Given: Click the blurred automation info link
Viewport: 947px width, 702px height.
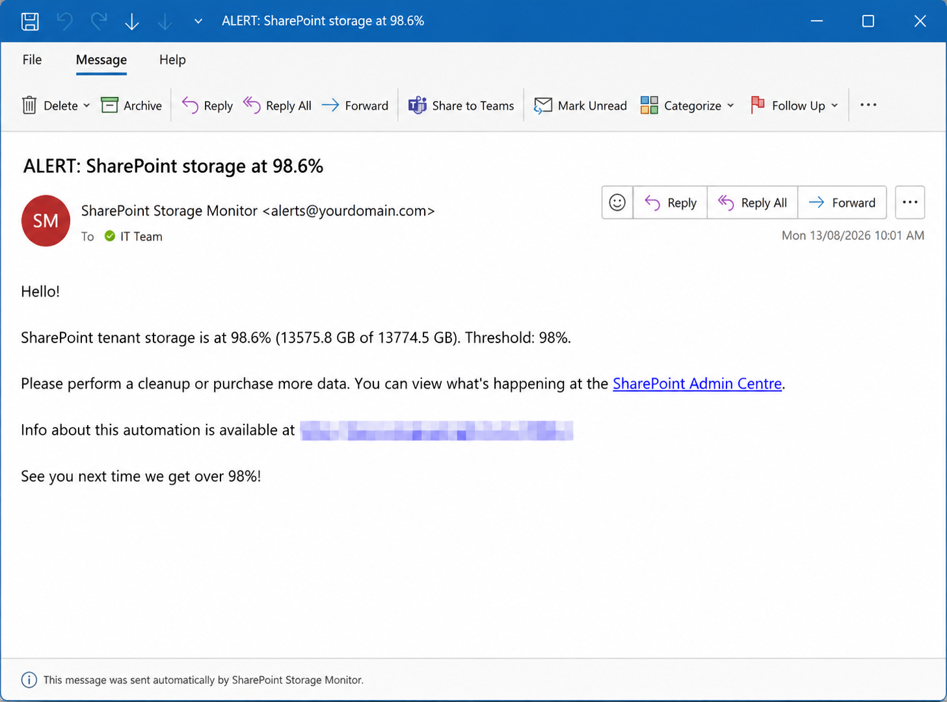Looking at the screenshot, I should click(436, 430).
